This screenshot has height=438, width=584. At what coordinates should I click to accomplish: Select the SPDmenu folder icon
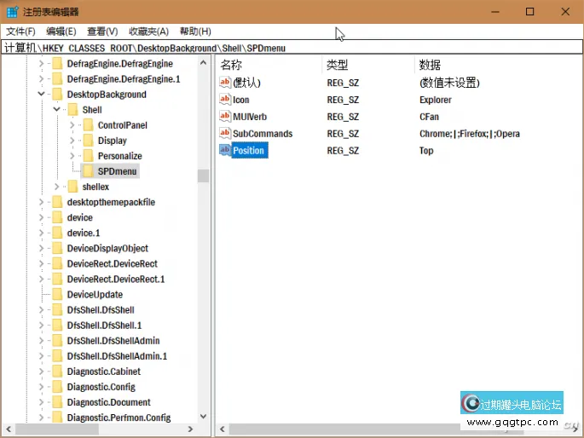click(x=89, y=171)
